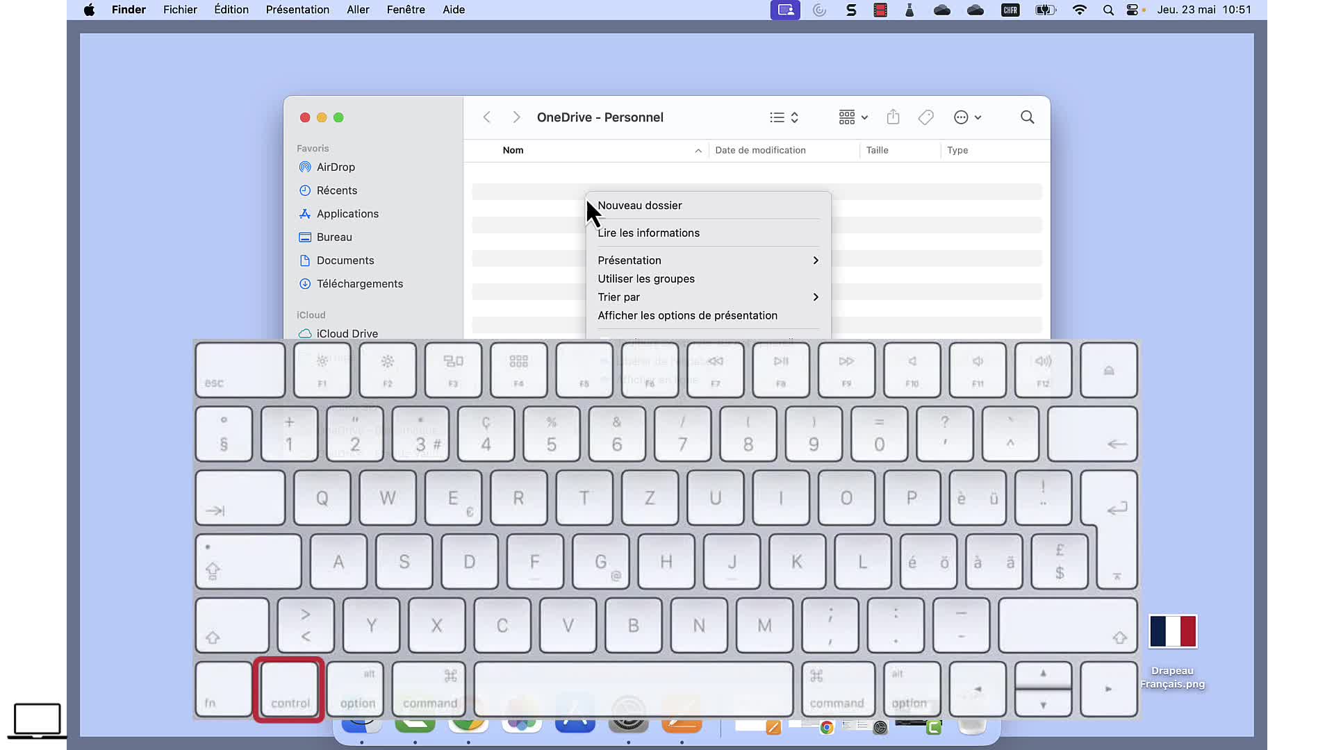Click Utiliser les groupes
Screen dimensions: 1334x750
click(646, 279)
